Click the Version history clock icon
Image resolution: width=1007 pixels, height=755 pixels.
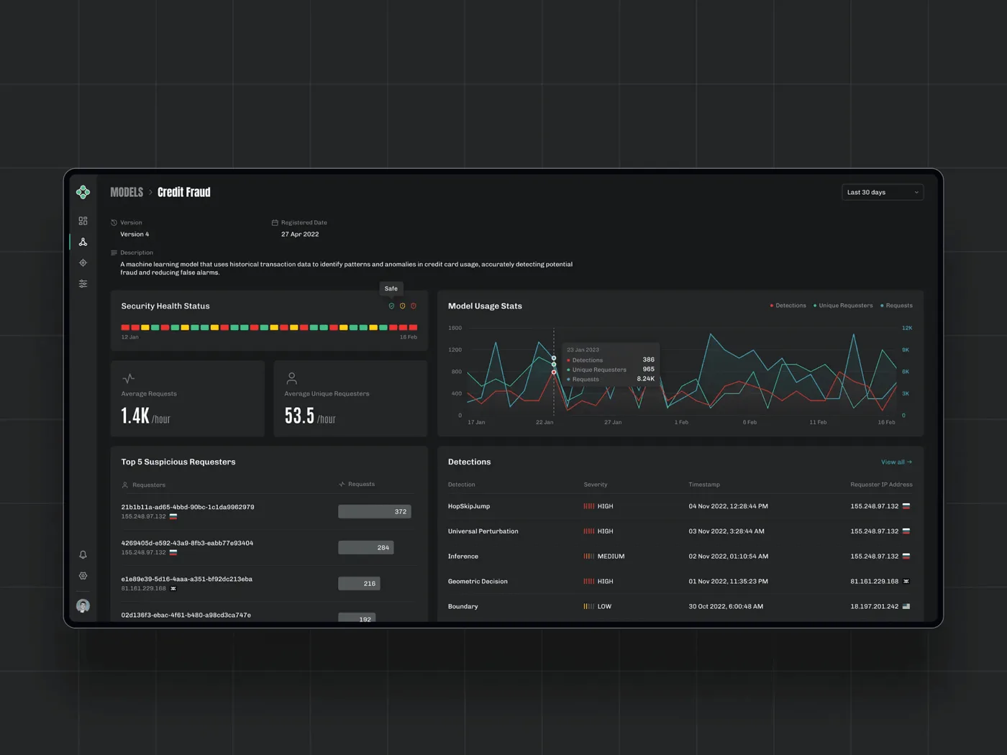114,222
